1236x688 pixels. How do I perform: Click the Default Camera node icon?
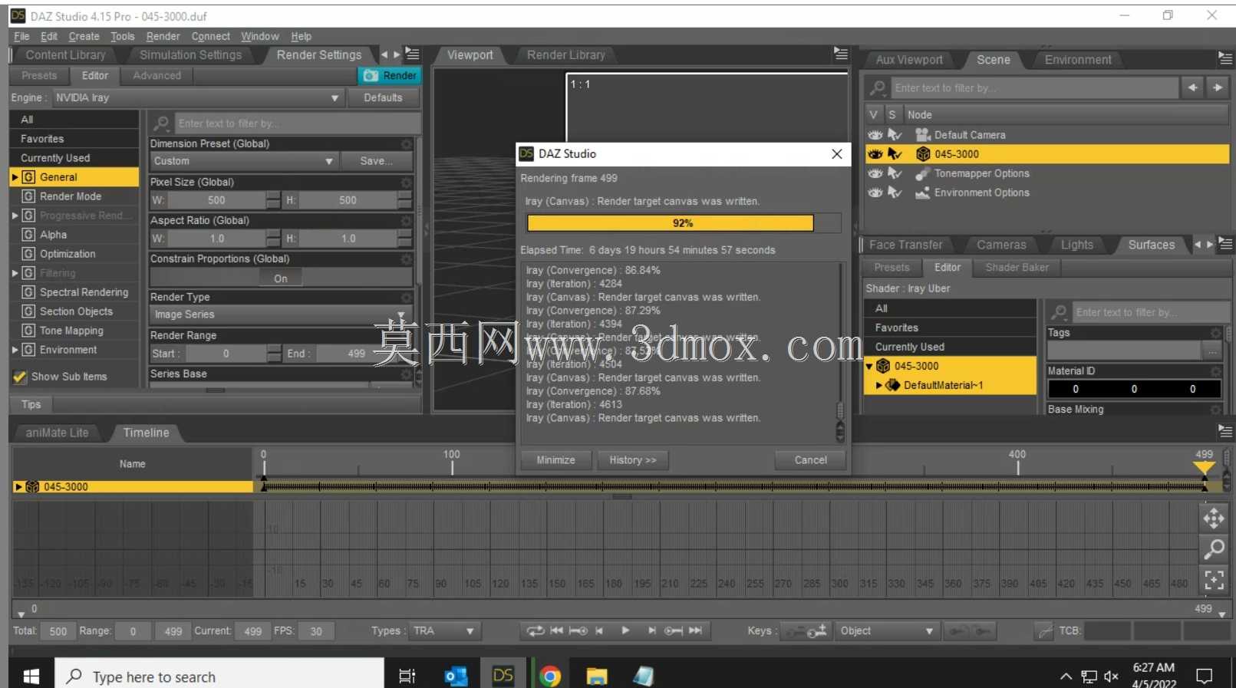coord(923,134)
